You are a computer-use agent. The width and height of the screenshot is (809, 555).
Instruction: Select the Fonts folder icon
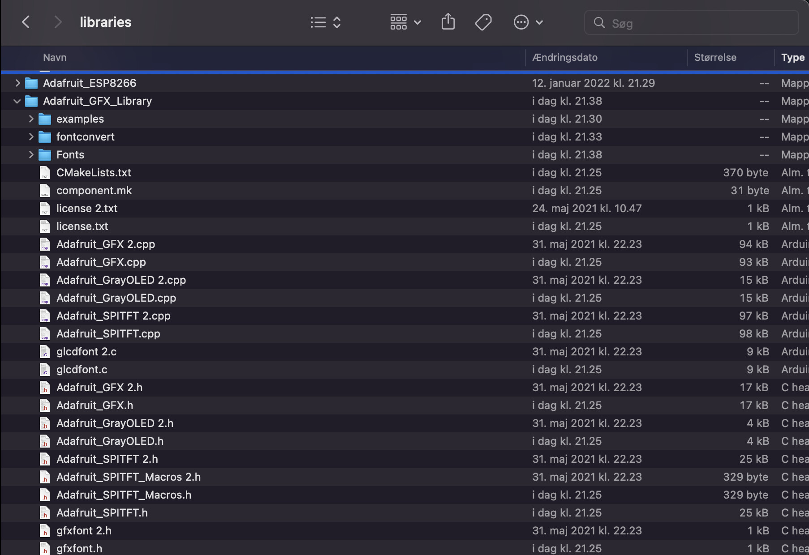tap(45, 155)
